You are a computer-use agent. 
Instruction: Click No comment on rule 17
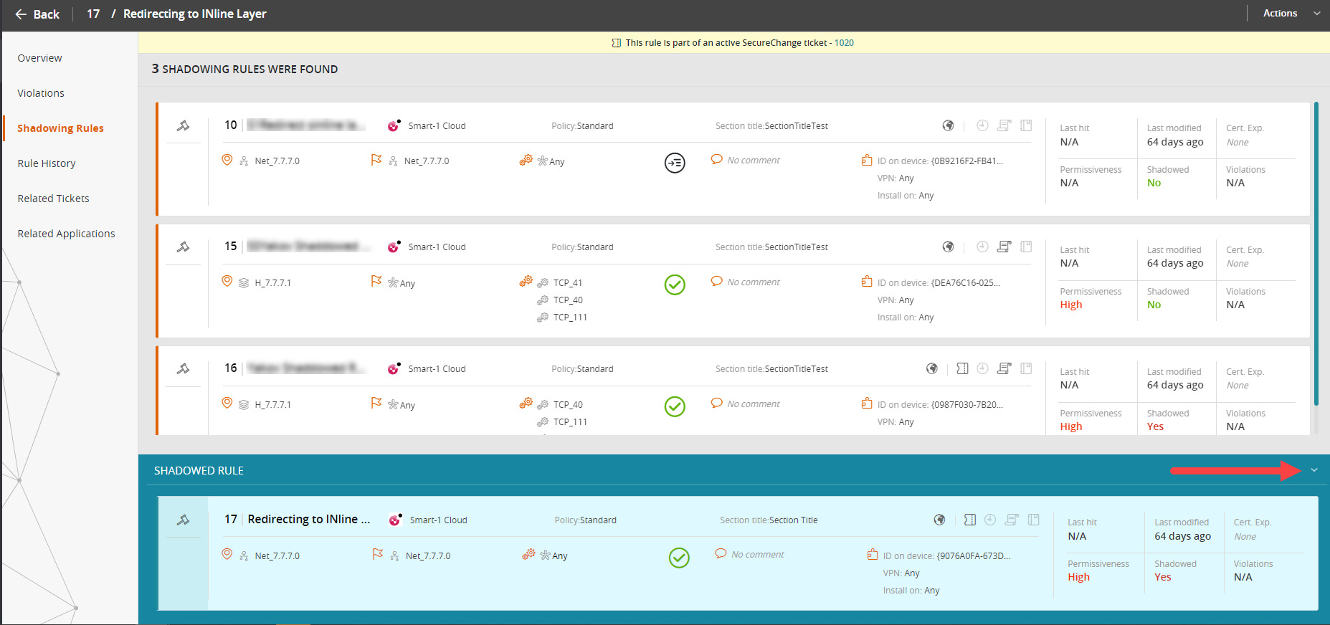click(757, 555)
